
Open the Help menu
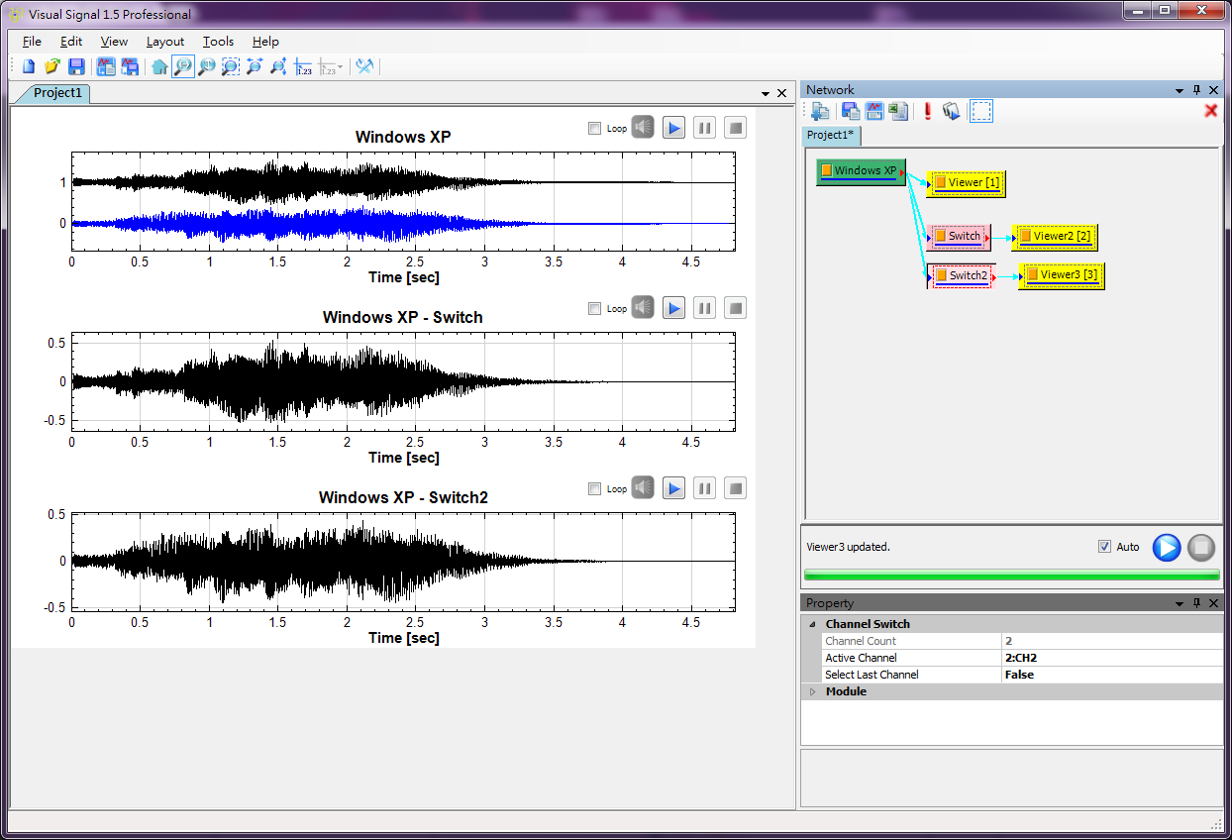(x=265, y=42)
